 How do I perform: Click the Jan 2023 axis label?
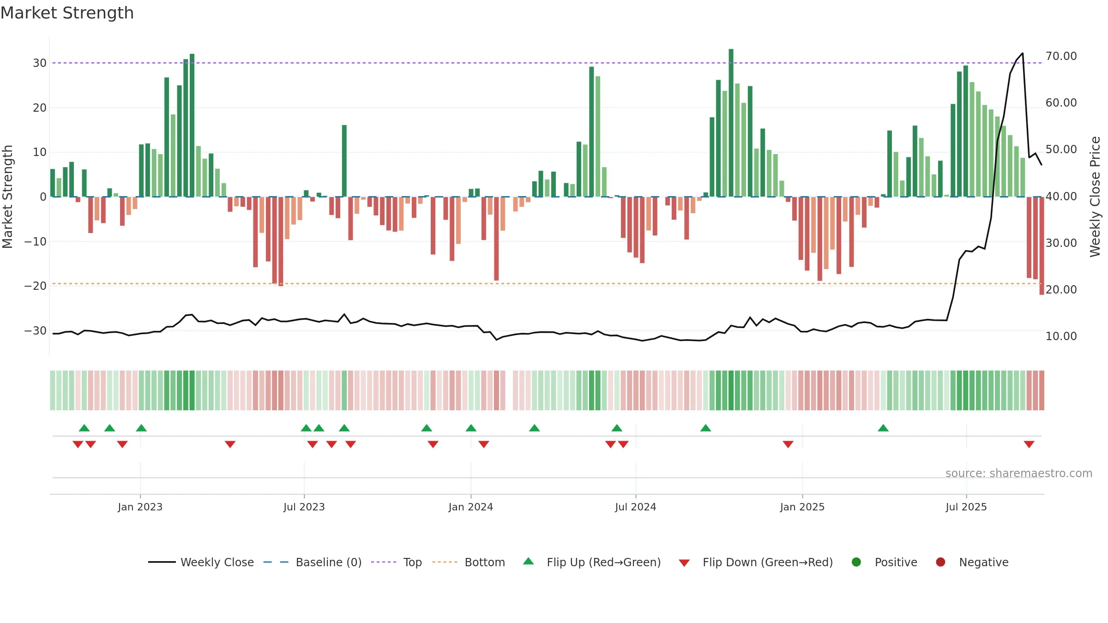click(140, 507)
